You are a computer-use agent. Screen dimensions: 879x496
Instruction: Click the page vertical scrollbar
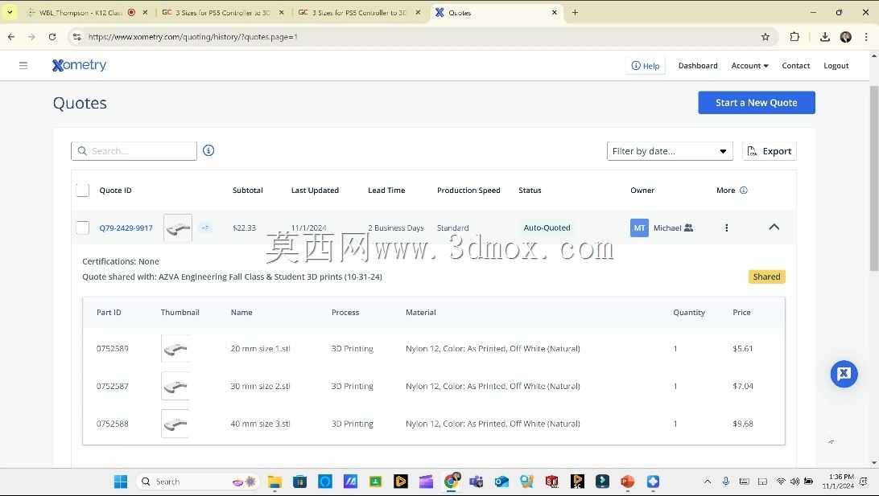tap(874, 179)
